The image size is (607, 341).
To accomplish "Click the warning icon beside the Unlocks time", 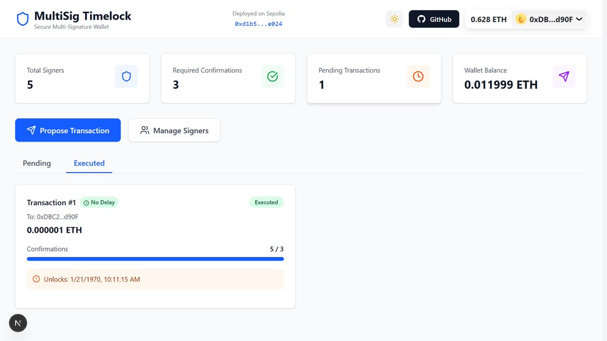I will pyautogui.click(x=36, y=279).
